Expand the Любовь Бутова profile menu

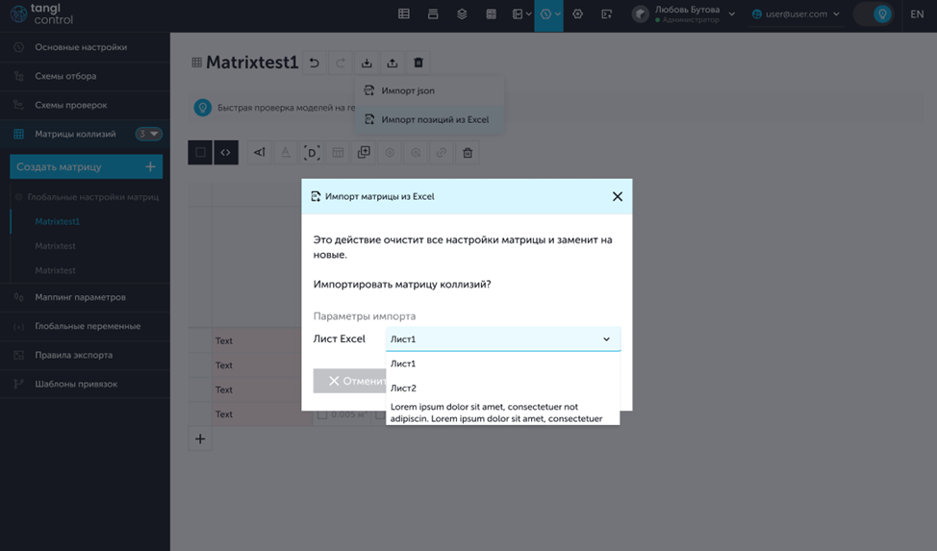[x=685, y=14]
